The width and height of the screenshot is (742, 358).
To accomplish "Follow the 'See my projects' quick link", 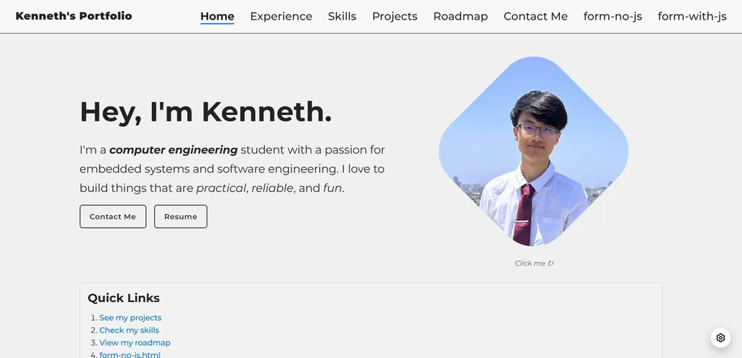I will coord(130,318).
